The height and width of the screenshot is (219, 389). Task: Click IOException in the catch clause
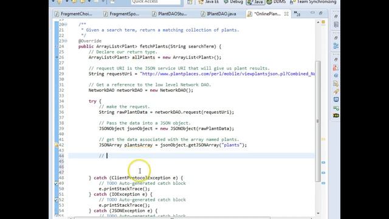126,194
